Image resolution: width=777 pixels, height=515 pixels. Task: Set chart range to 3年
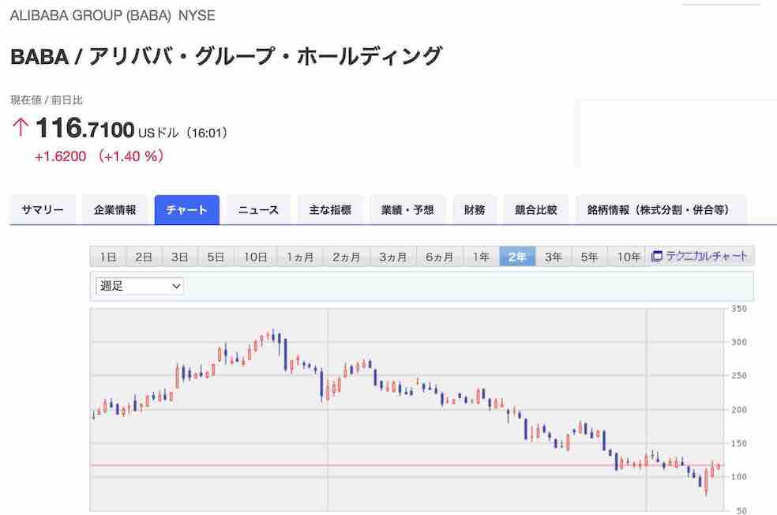pyautogui.click(x=554, y=257)
